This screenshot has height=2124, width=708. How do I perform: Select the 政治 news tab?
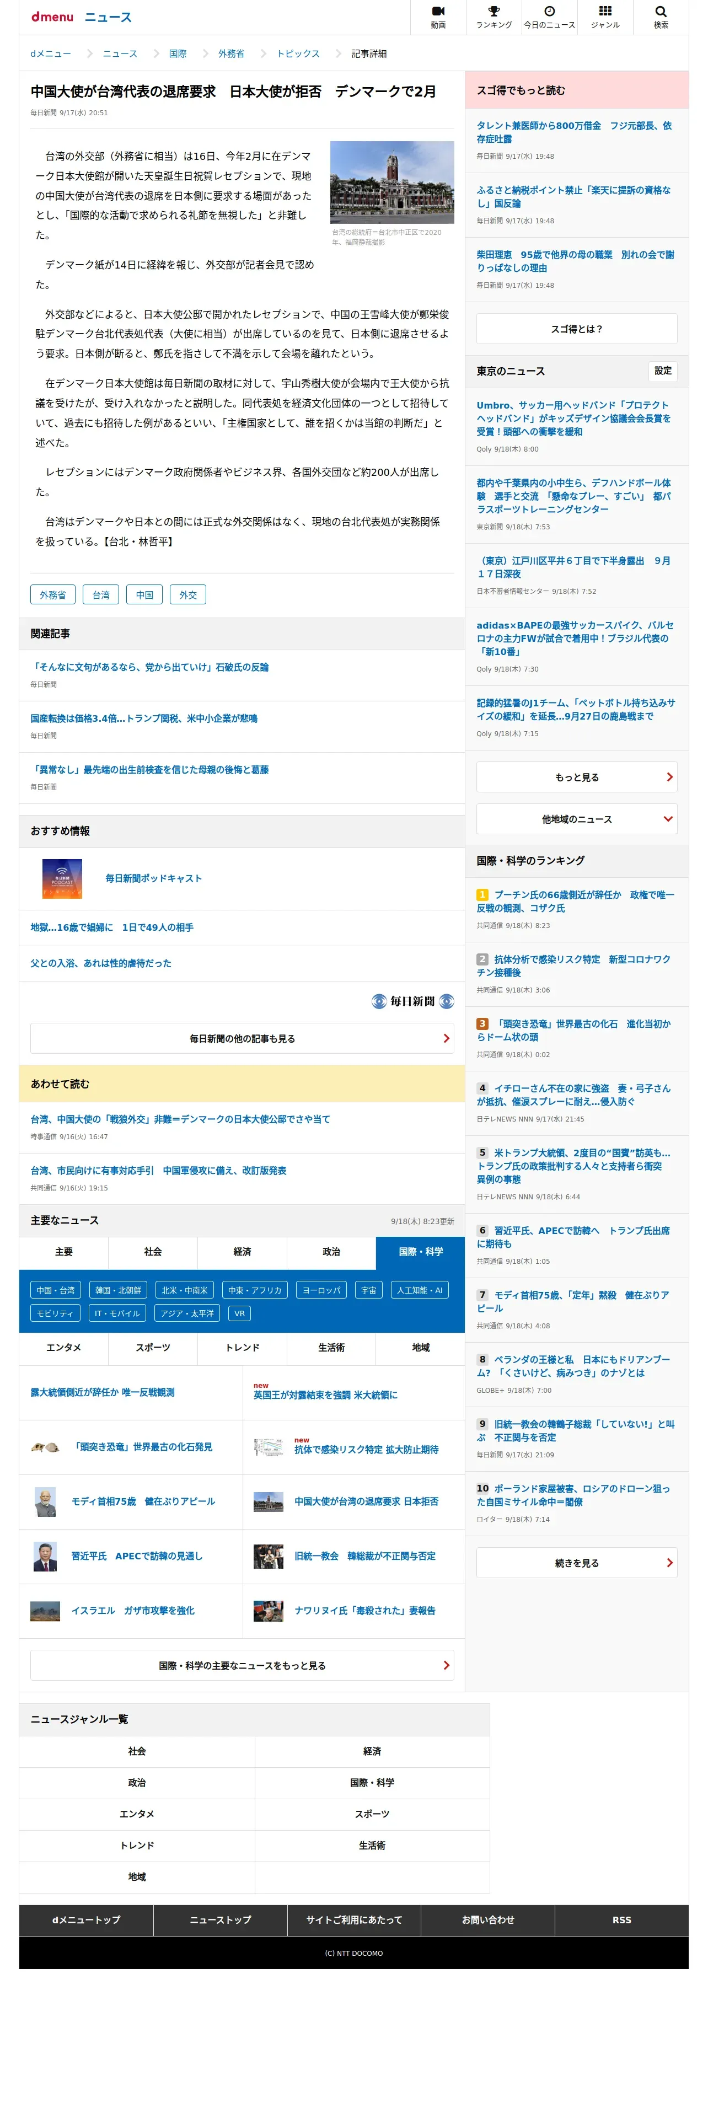coord(331,1252)
